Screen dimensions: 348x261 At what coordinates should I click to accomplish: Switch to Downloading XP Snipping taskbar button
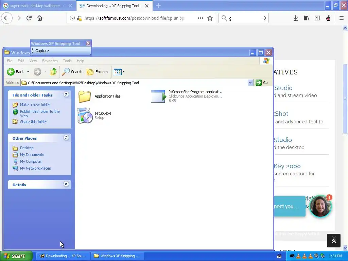(63, 256)
